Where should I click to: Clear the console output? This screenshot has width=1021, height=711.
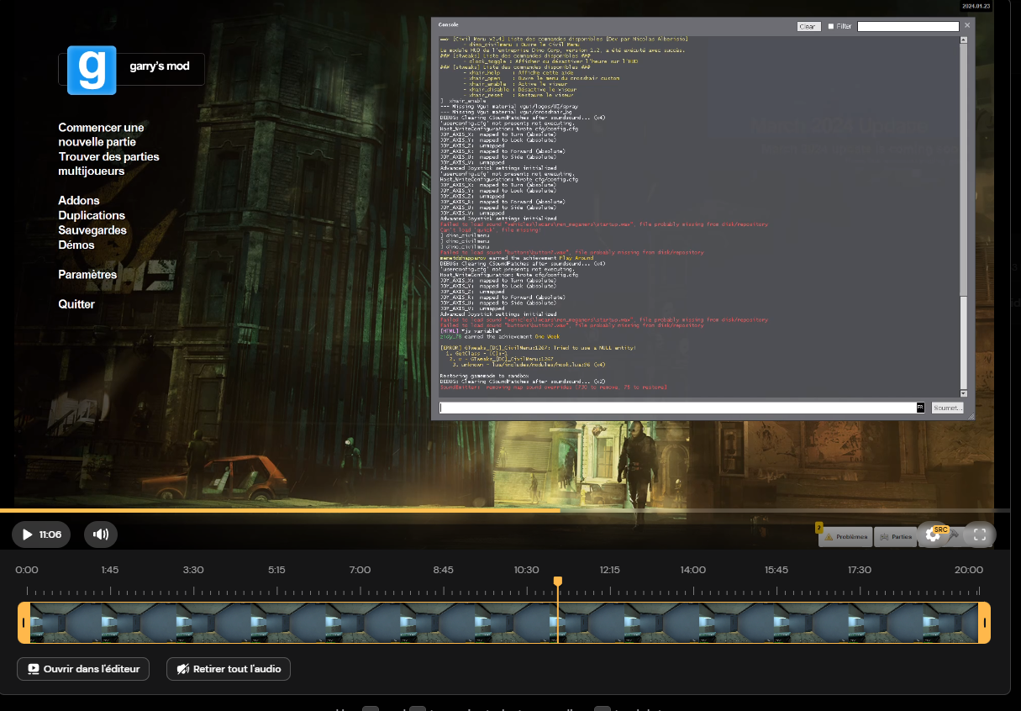808,27
